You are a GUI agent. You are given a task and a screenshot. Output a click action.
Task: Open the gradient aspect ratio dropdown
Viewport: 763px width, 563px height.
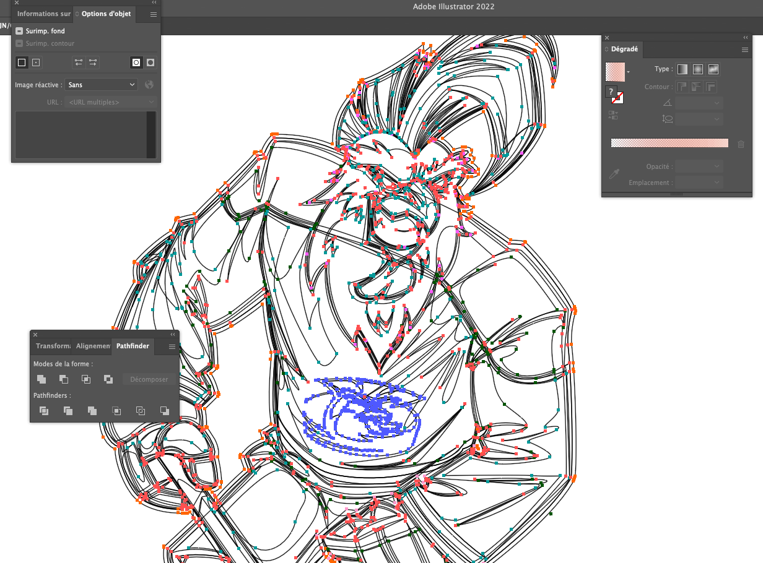699,119
